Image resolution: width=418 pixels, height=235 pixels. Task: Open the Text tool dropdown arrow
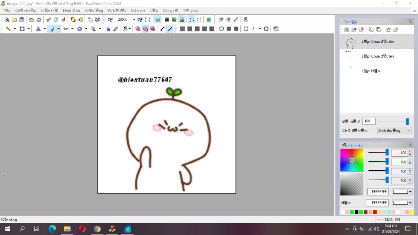pos(44,29)
